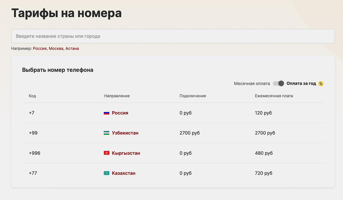Select the «Месячная оплата» billing option
The width and height of the screenshot is (343, 200).
252,84
